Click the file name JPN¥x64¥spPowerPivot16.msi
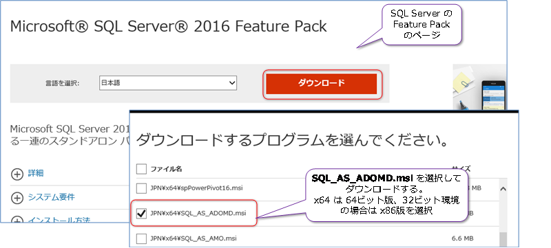The width and height of the screenshot is (551, 248). tap(196, 188)
